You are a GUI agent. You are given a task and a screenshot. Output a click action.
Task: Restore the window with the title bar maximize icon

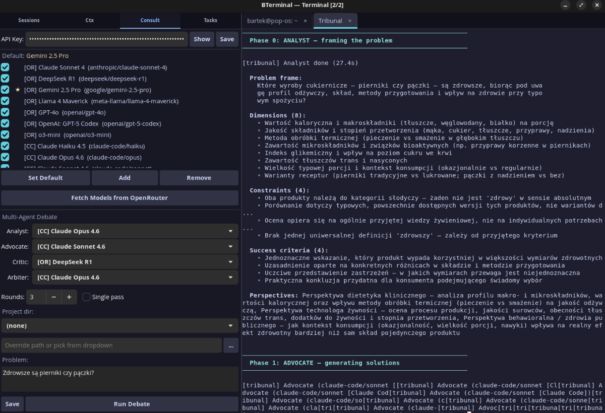(581, 5)
